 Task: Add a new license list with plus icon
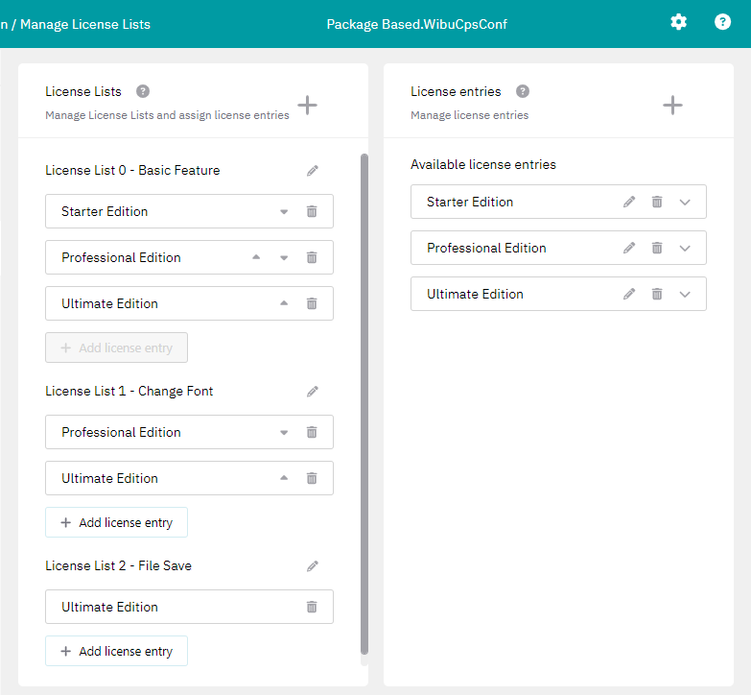tap(307, 105)
